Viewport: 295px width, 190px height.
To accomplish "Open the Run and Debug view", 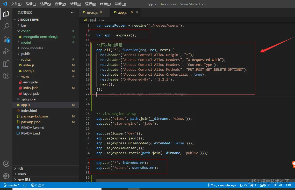I will coord(6,51).
